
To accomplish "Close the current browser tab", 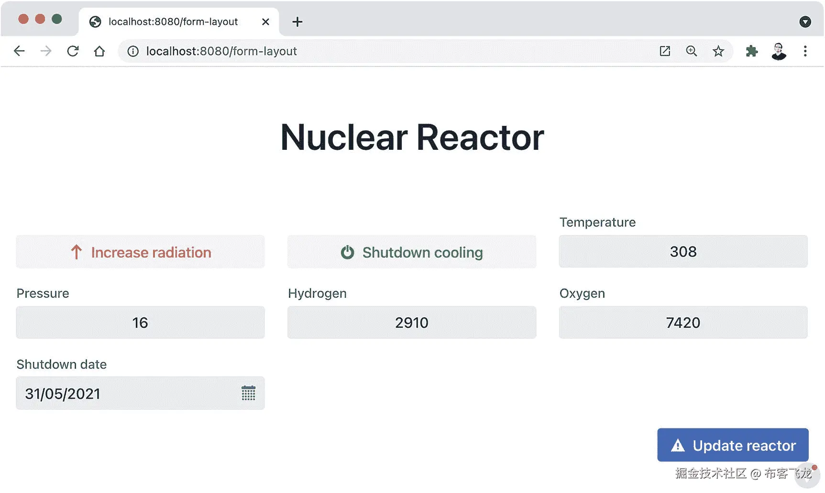I will (x=266, y=22).
